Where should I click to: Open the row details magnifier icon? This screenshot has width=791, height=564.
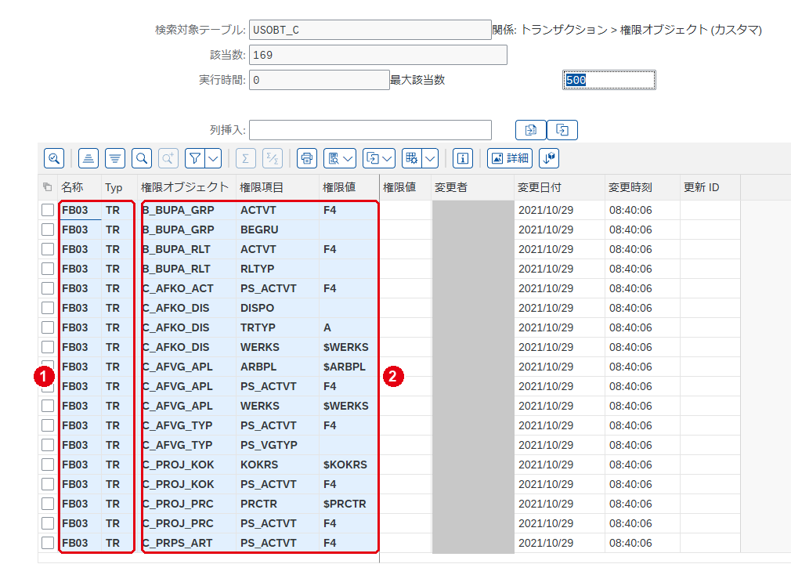click(54, 158)
